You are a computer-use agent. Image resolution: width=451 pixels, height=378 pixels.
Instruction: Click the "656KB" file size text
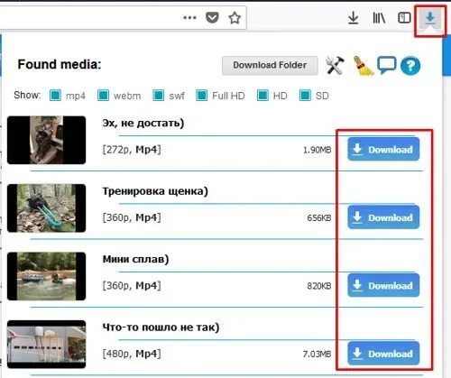coord(319,217)
